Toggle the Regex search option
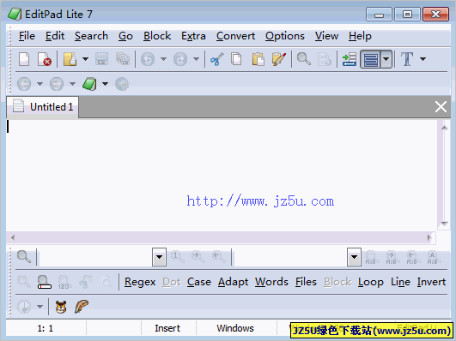Screen dimensions: 456x341 140,282
